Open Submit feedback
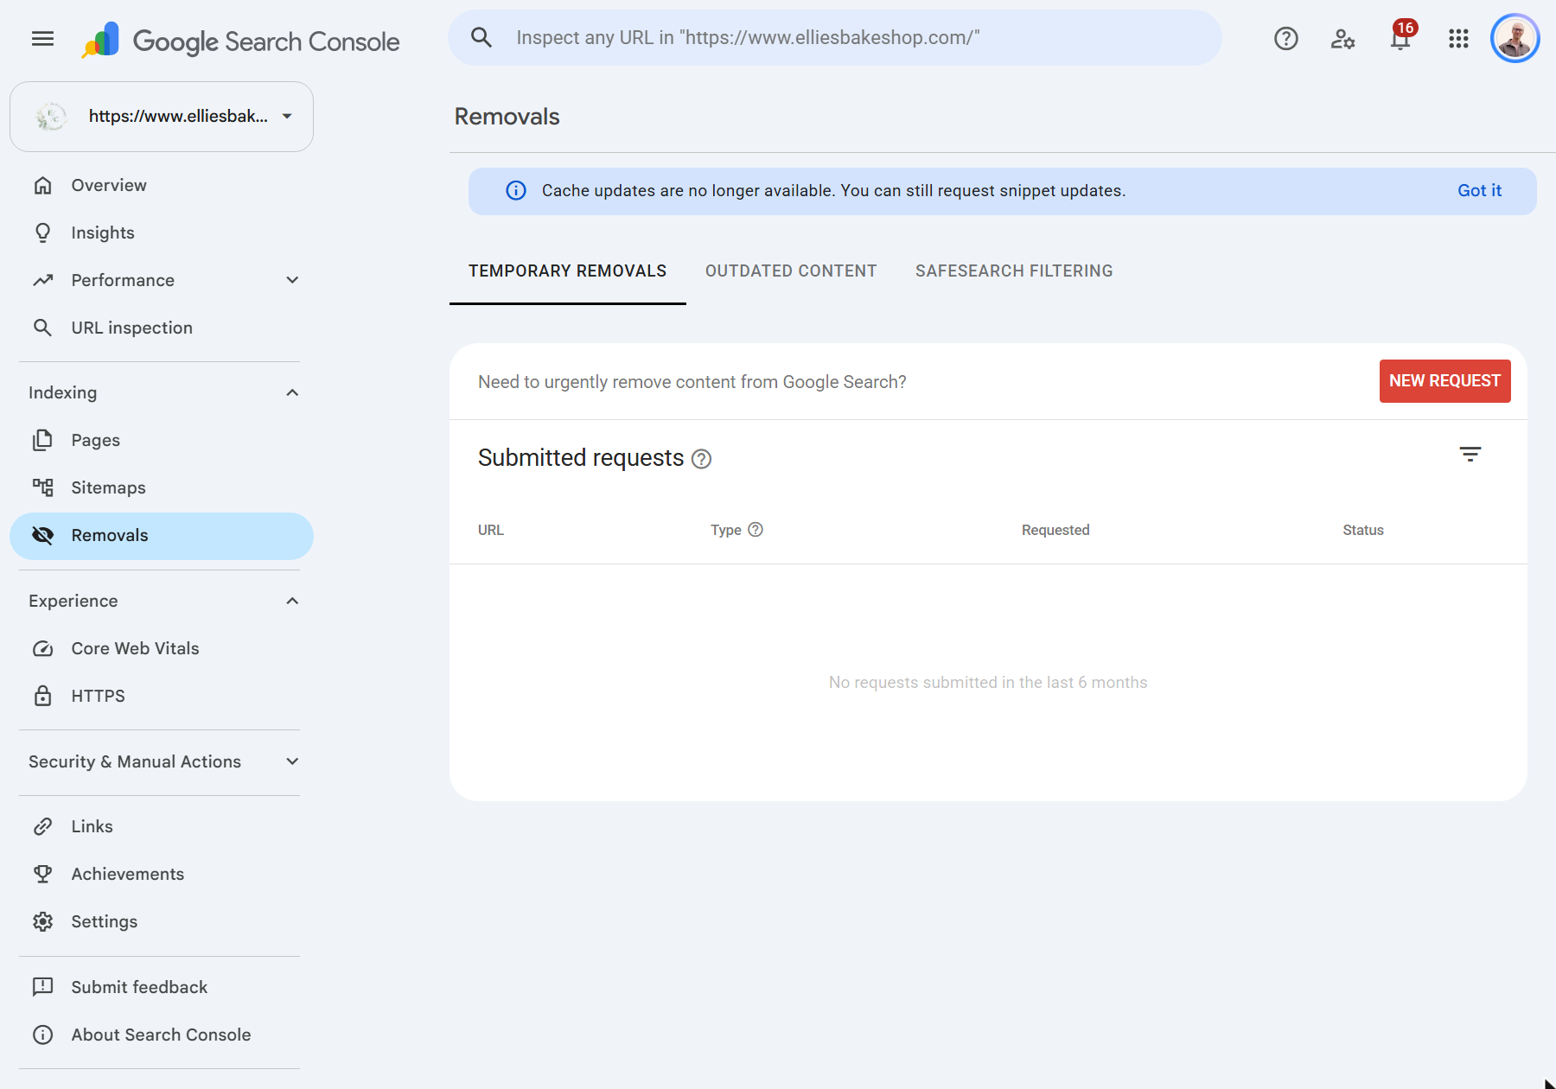The height and width of the screenshot is (1089, 1556). [x=162, y=987]
